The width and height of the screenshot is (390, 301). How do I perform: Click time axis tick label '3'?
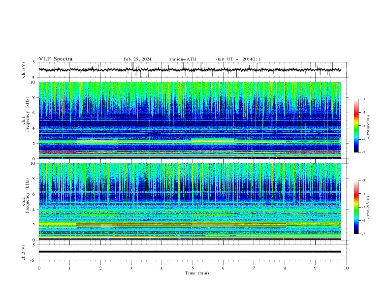[x=131, y=268]
